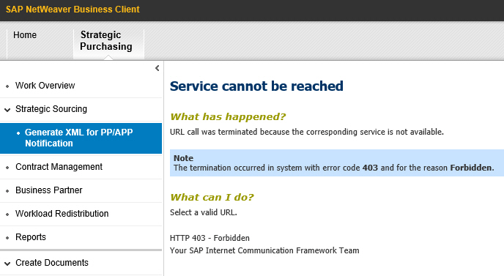Click 'Select a valid URL.' text
The image size is (504, 276).
tap(204, 212)
